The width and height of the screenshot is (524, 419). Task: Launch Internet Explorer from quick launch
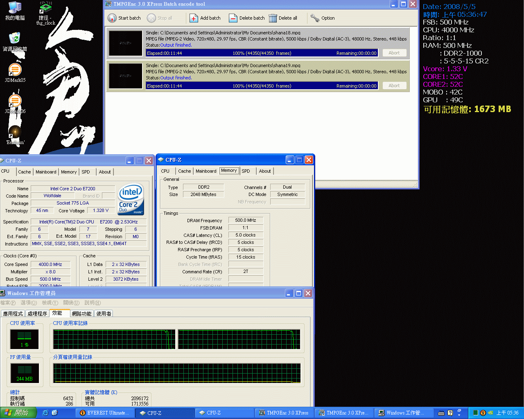(45, 413)
